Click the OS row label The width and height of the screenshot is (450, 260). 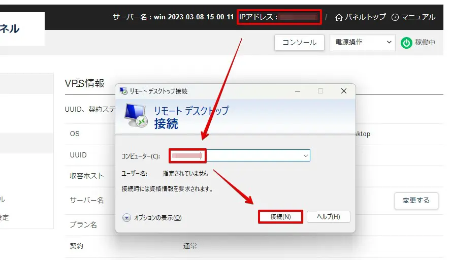(75, 134)
